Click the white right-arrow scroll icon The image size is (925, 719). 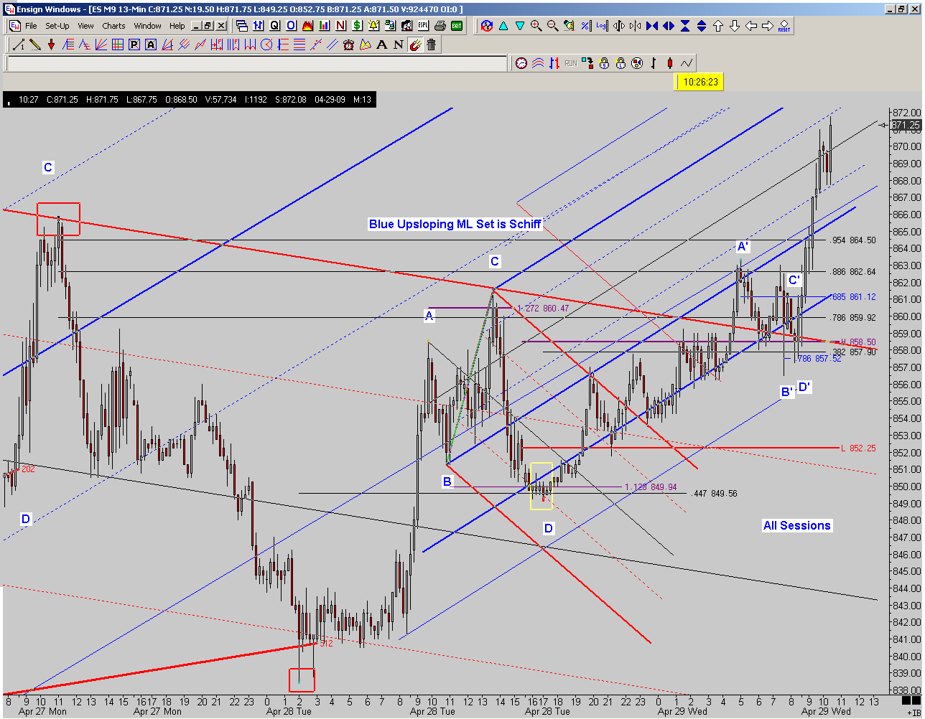click(x=768, y=26)
